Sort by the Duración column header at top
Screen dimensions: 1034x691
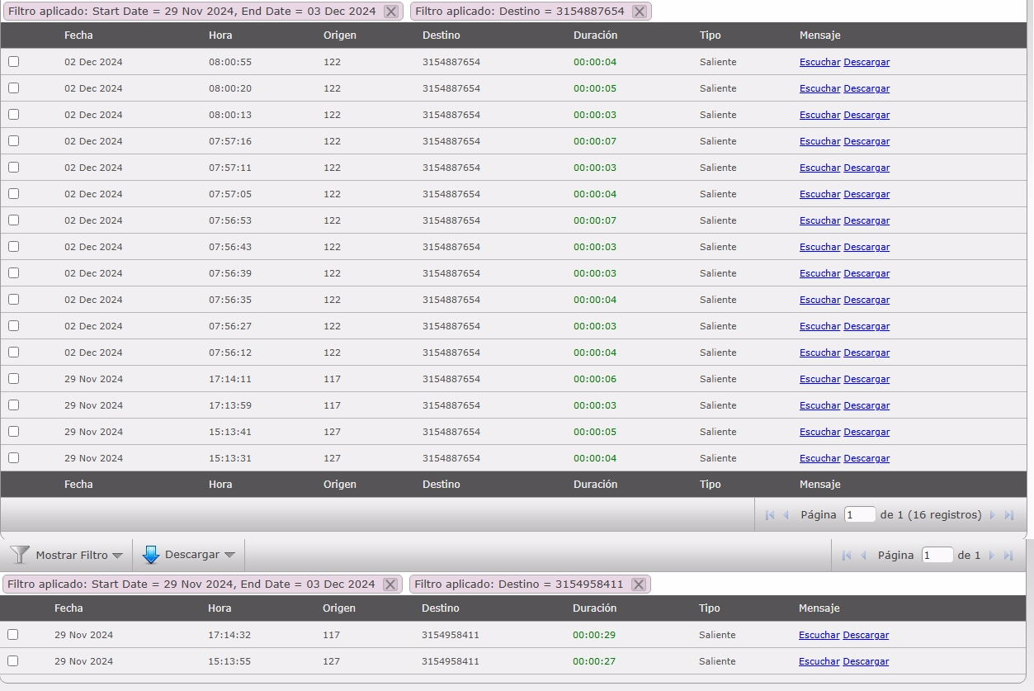[595, 35]
